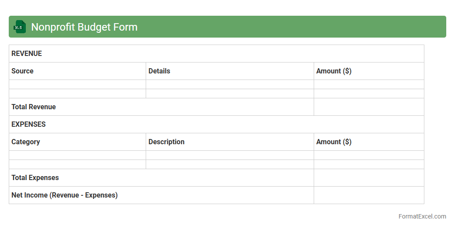Select the revenue Amount ($) header cell
Viewport: 455px width, 229px height.
point(368,71)
